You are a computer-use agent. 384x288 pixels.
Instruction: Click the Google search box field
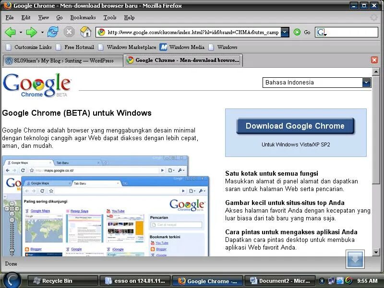point(346,32)
